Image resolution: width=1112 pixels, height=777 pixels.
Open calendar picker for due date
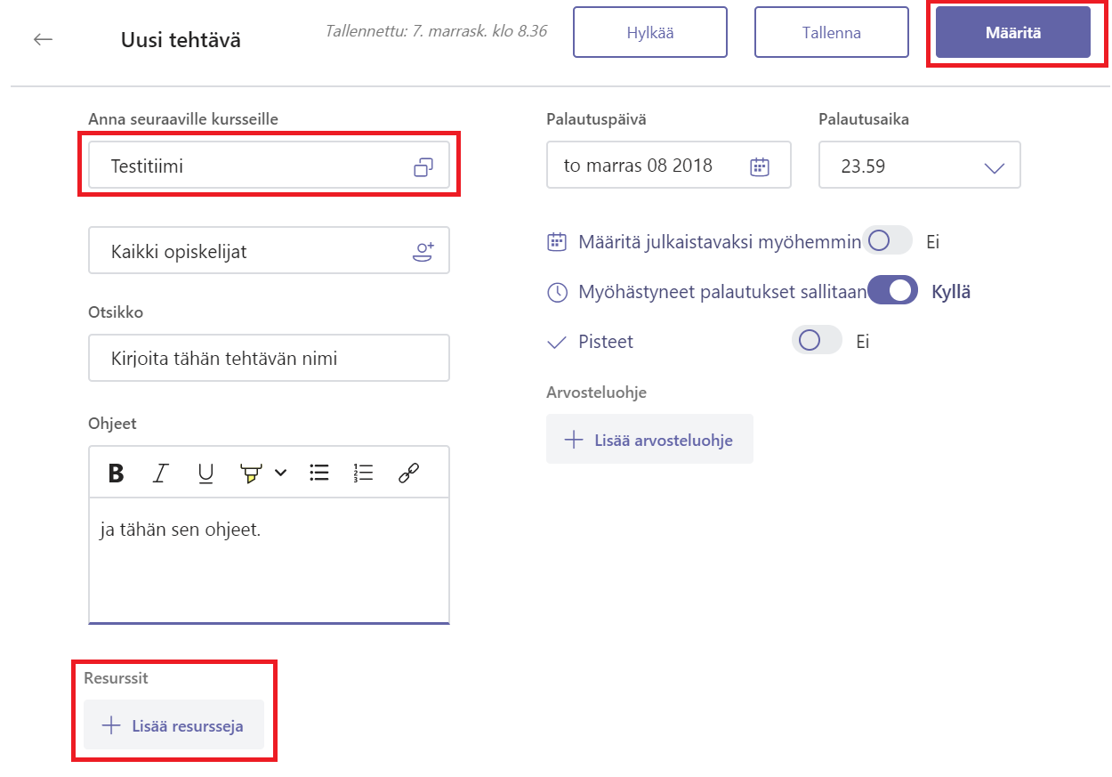click(759, 166)
